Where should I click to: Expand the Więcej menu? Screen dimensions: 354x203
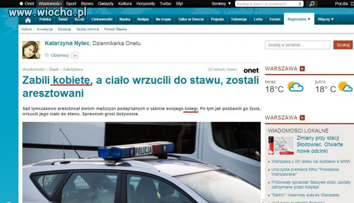pyautogui.click(x=326, y=19)
